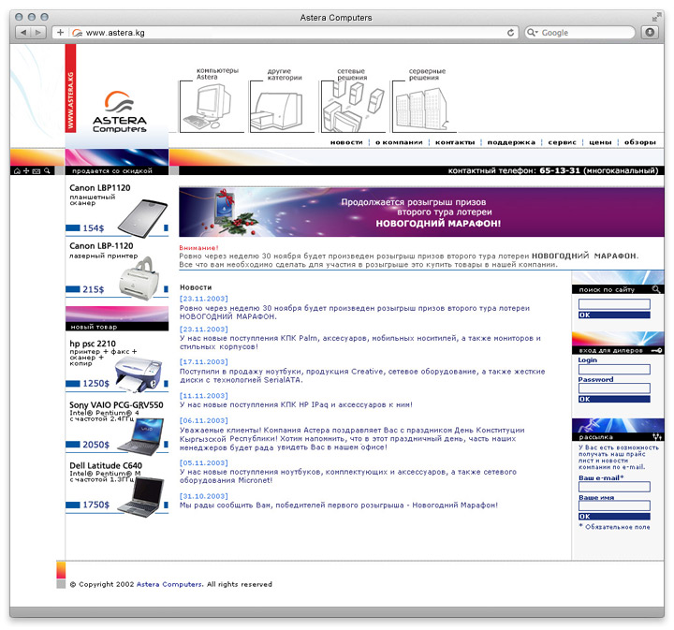Click the fullscreen arrows in the title bar
Screen dimensions: 674x630
coord(656,17)
